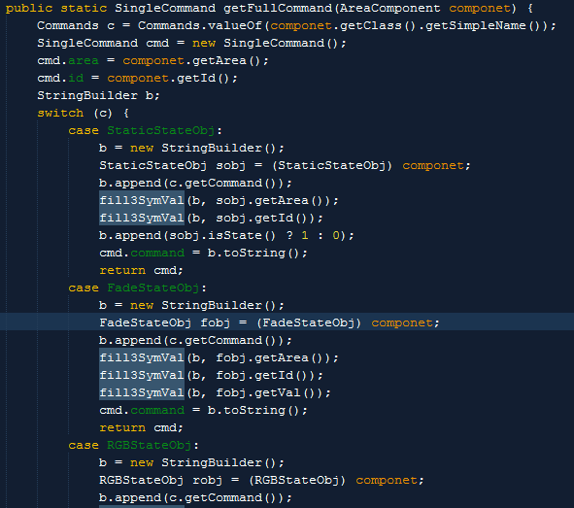574x508 pixels.
Task: Click the StringBuilder b declaration
Action: coord(98,95)
